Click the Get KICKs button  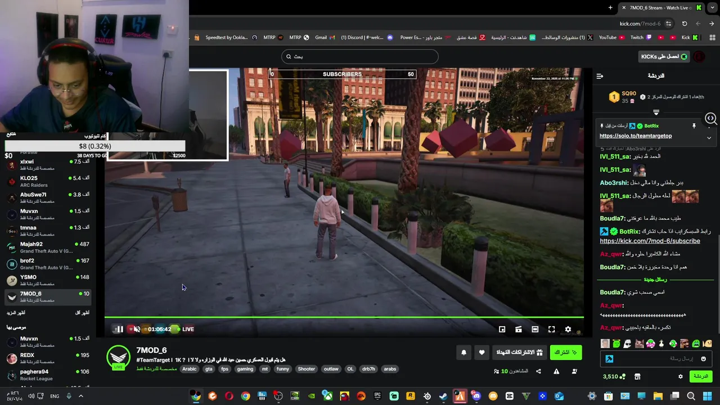(x=665, y=56)
